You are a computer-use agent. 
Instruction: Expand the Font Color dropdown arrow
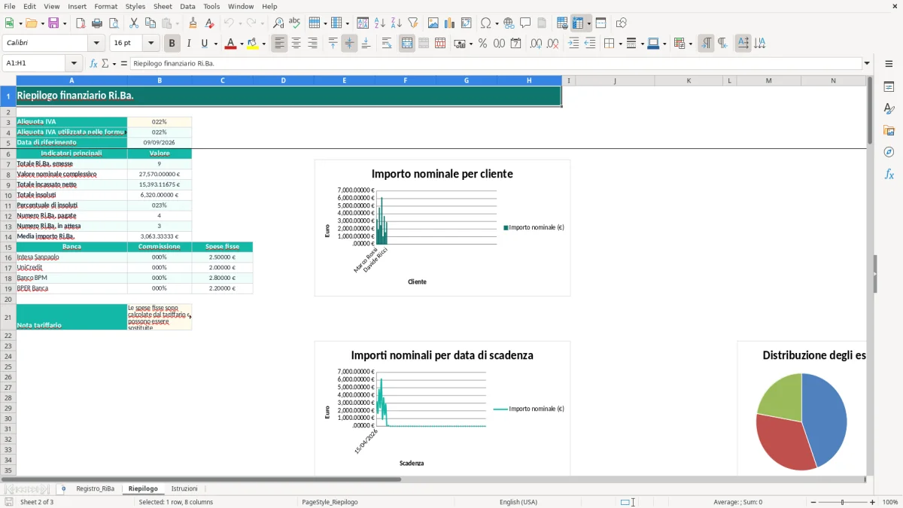point(242,44)
